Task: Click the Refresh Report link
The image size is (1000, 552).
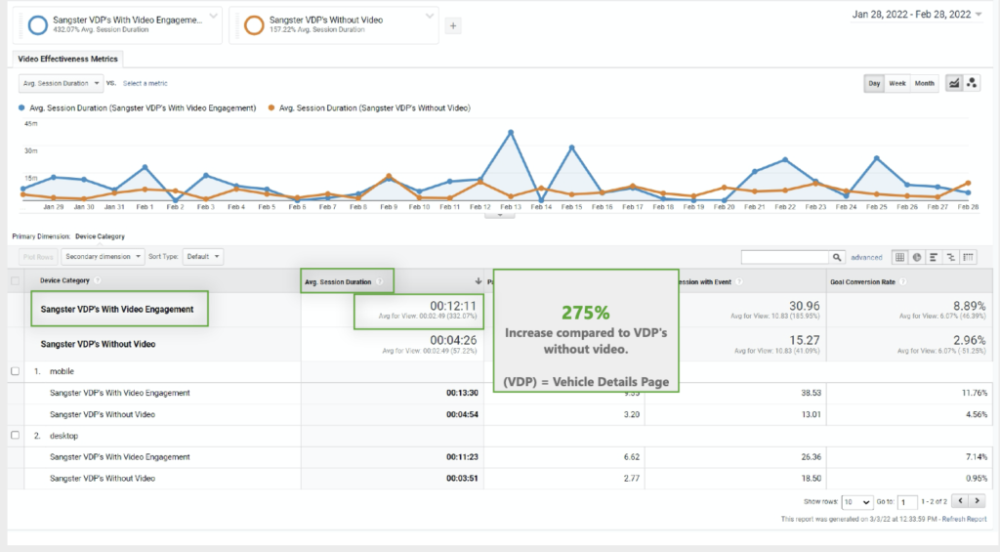Action: coord(964,520)
